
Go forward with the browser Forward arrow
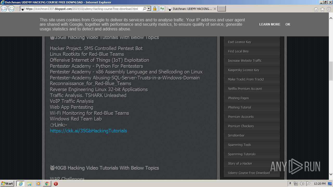click(11, 9)
